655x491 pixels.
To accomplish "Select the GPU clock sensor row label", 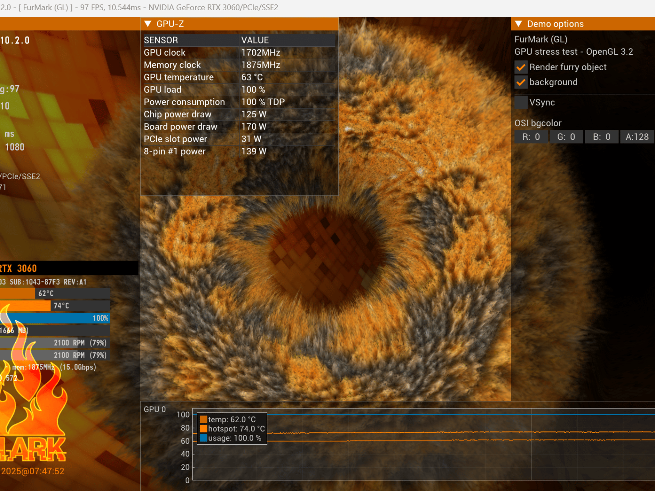I will pos(164,52).
